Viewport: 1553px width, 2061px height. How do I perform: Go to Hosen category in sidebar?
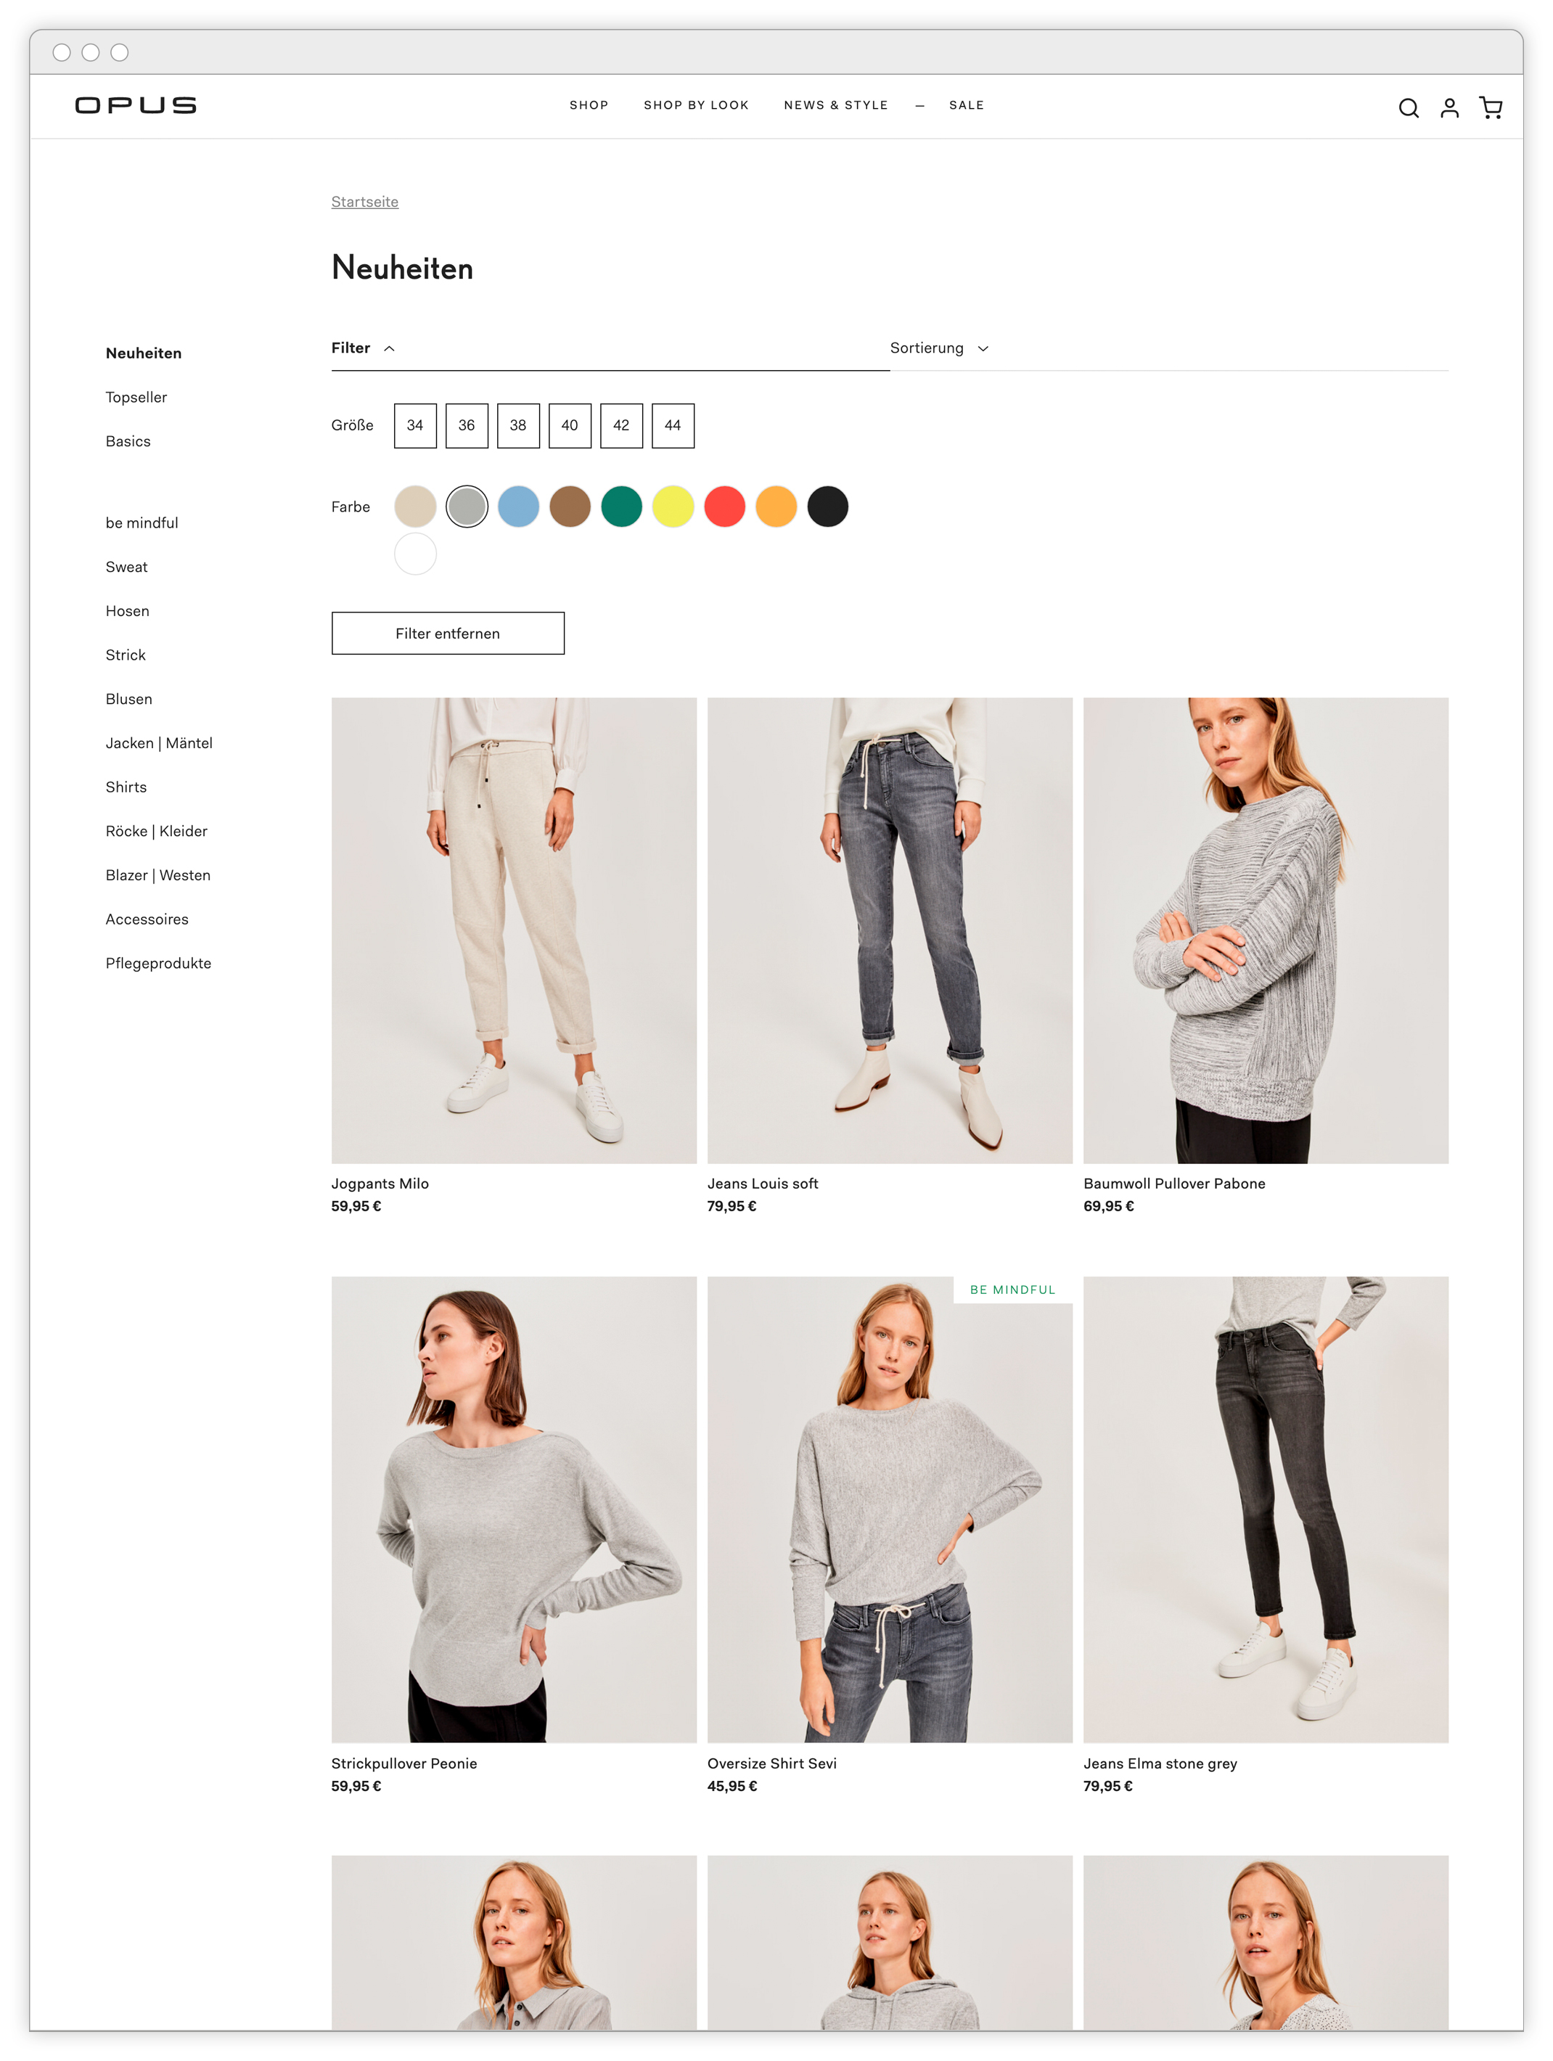tap(128, 611)
